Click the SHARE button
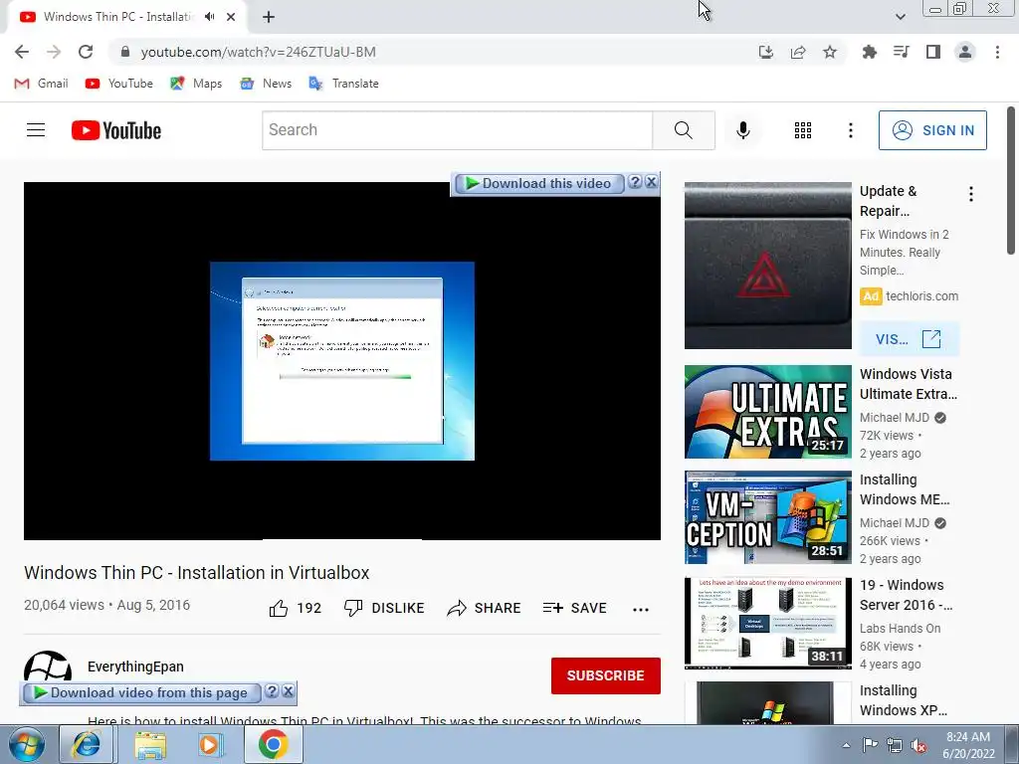The height and width of the screenshot is (764, 1019). click(x=485, y=608)
